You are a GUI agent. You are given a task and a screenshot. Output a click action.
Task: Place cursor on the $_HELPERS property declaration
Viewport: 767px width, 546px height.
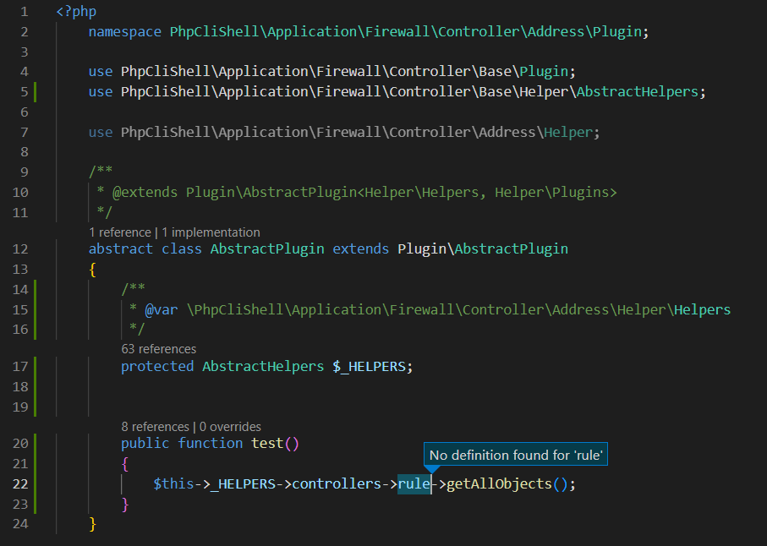(371, 366)
